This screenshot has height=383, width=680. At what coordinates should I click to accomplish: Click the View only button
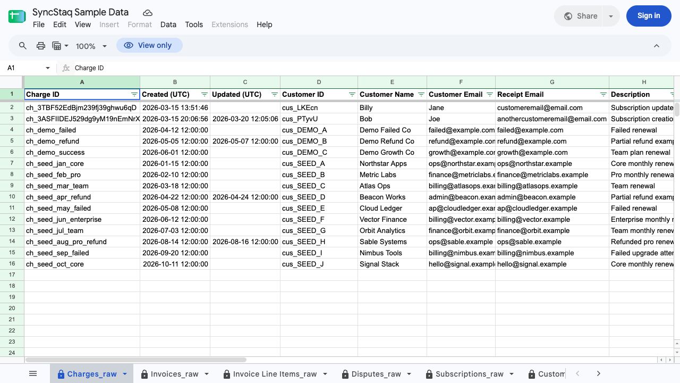(149, 46)
